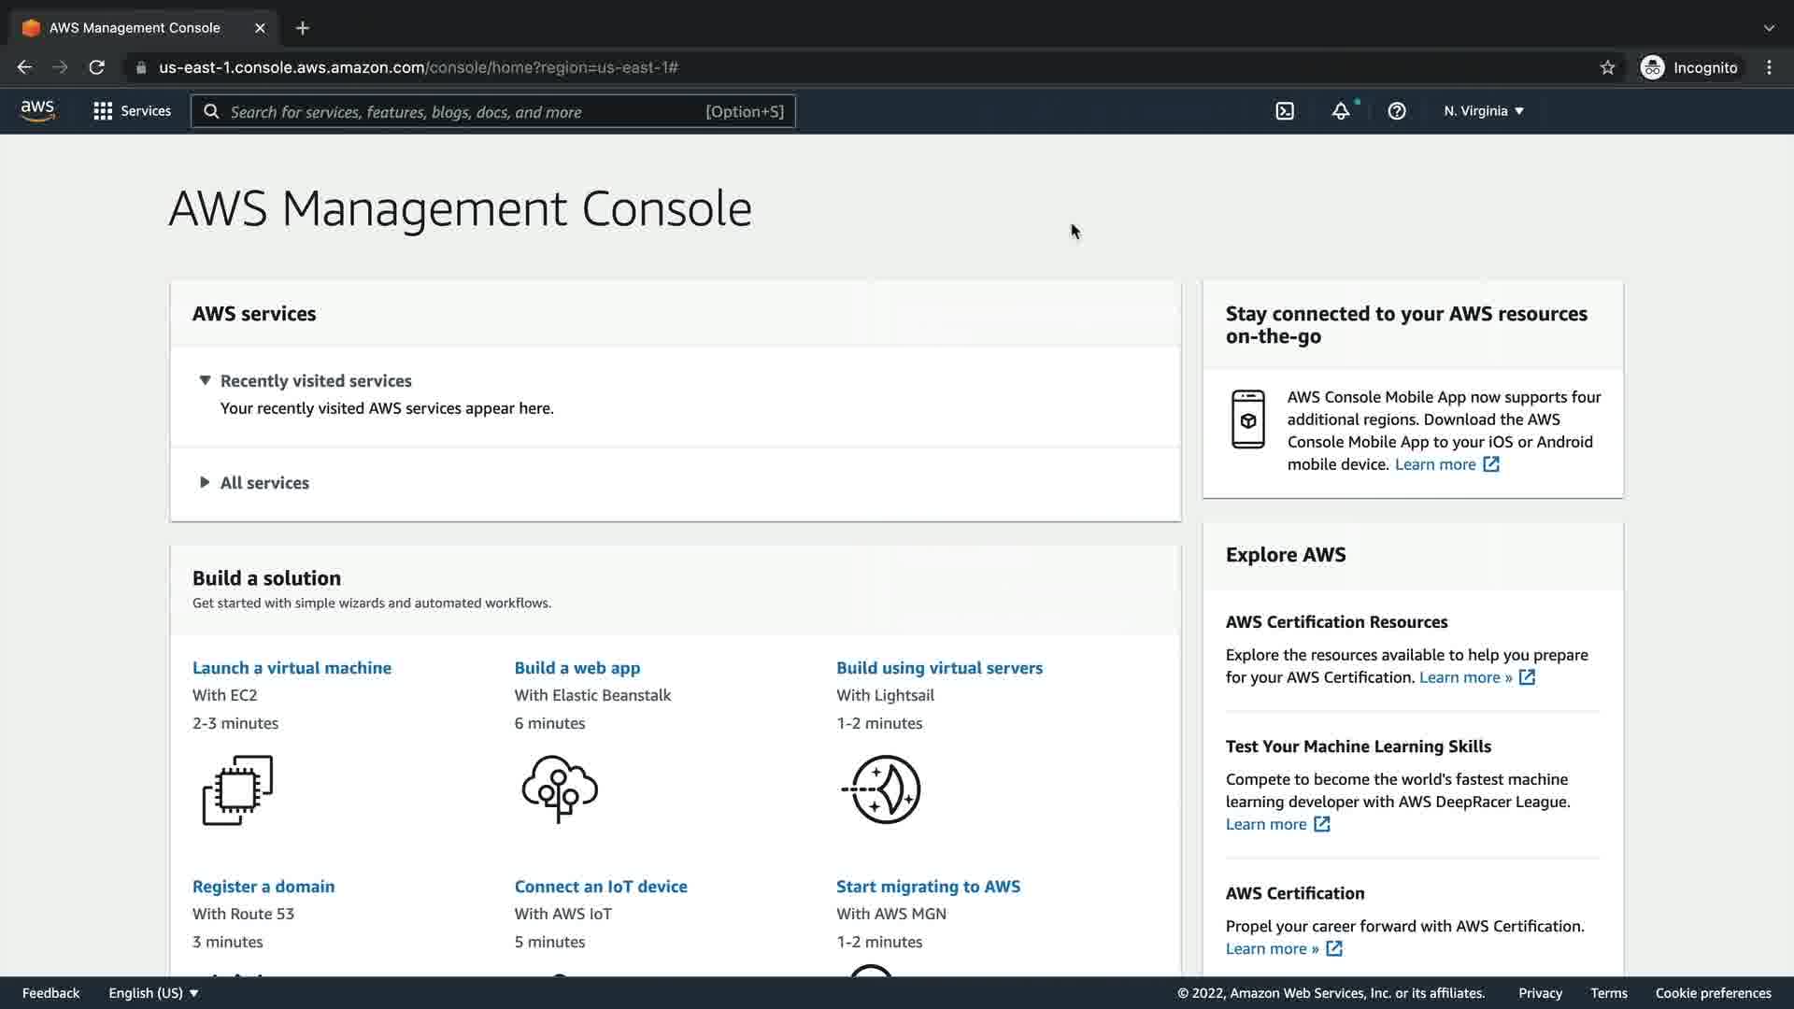
Task: Open the Services grid menu
Action: click(132, 111)
